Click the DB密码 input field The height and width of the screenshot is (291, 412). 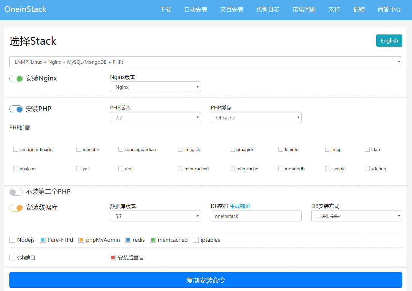click(x=256, y=216)
